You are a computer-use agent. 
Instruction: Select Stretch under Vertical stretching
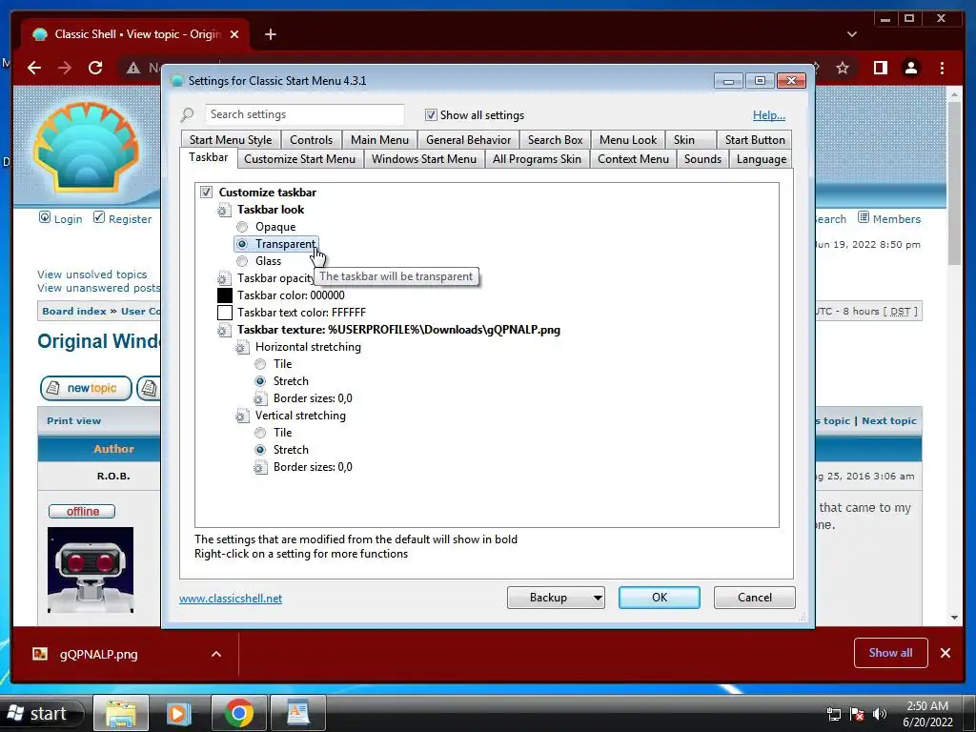coord(260,450)
